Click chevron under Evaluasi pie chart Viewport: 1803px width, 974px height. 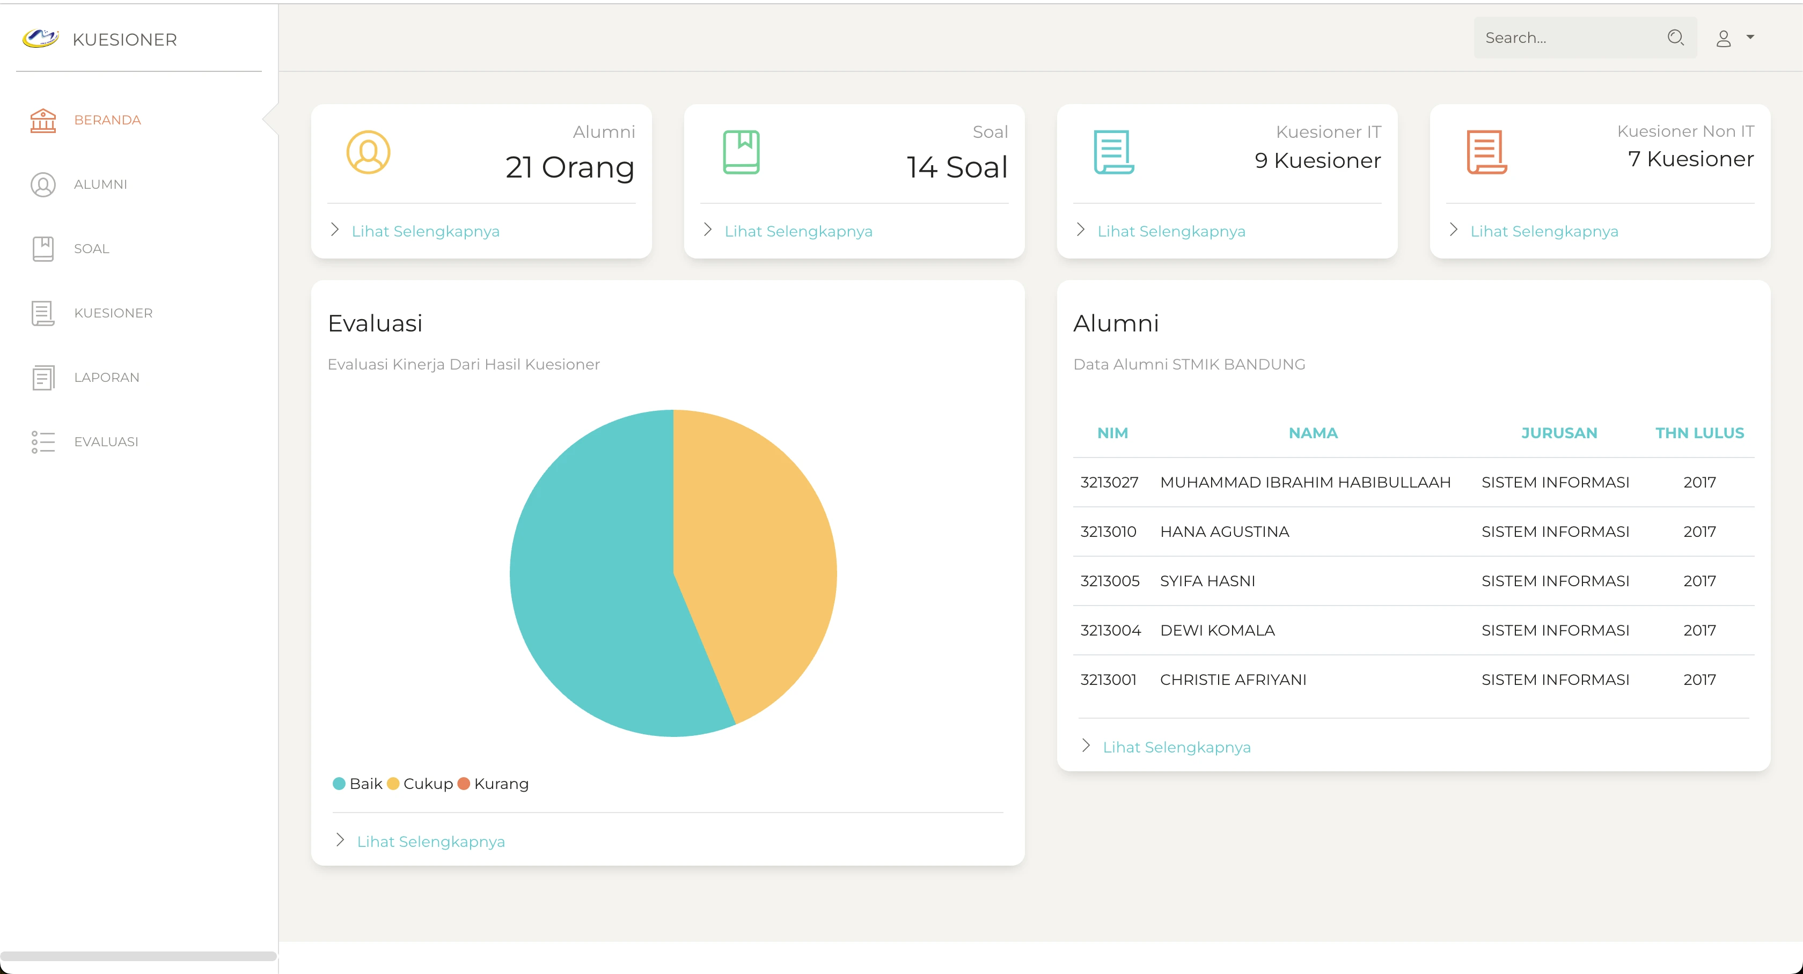pyautogui.click(x=340, y=840)
